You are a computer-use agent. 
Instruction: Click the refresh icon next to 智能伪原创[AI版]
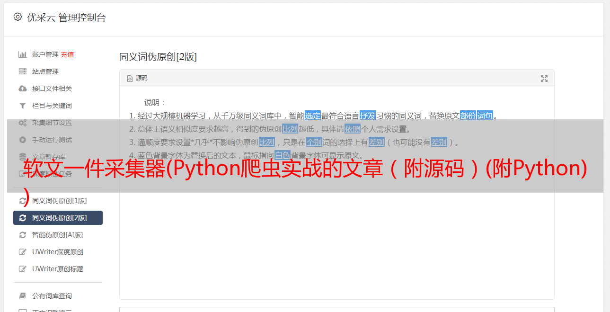22,235
